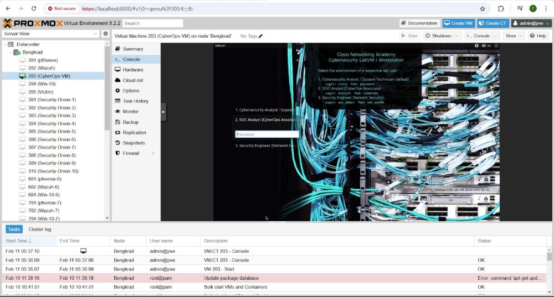The height and width of the screenshot is (297, 554).
Task: Open the Shutdown options dropdown arrow
Action: pos(457,36)
